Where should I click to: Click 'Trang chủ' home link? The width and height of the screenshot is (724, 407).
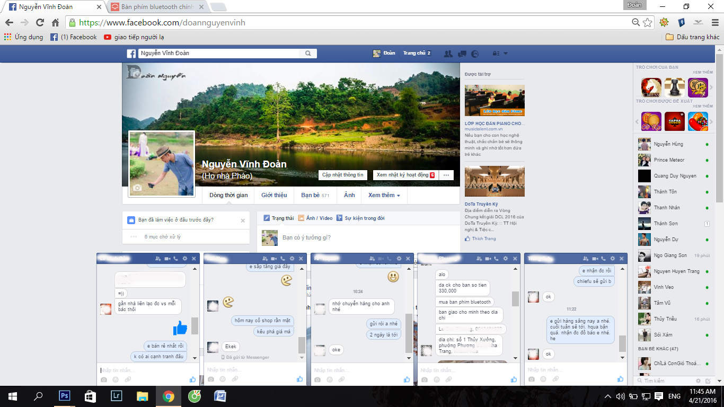[x=414, y=54]
